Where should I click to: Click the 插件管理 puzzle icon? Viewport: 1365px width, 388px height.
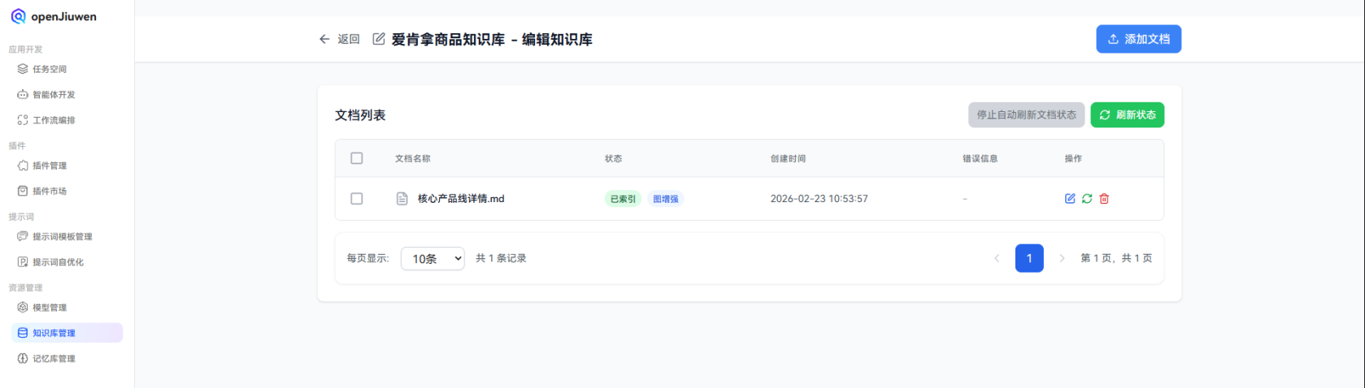(23, 166)
